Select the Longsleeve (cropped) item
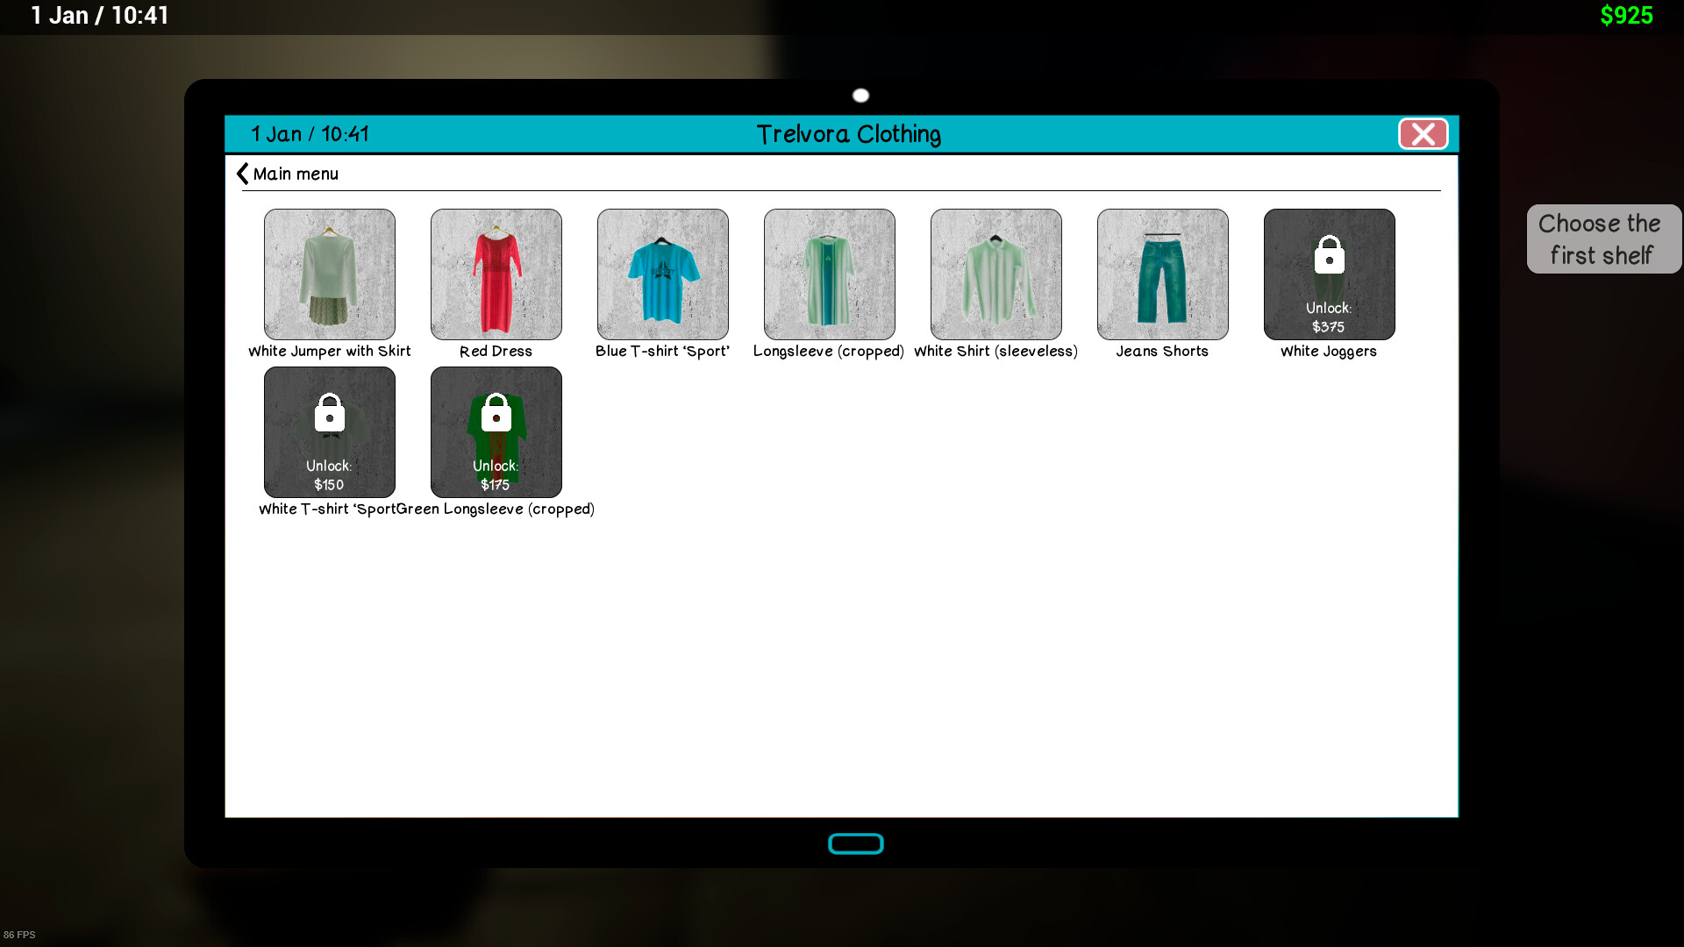This screenshot has width=1684, height=947. pos(829,274)
